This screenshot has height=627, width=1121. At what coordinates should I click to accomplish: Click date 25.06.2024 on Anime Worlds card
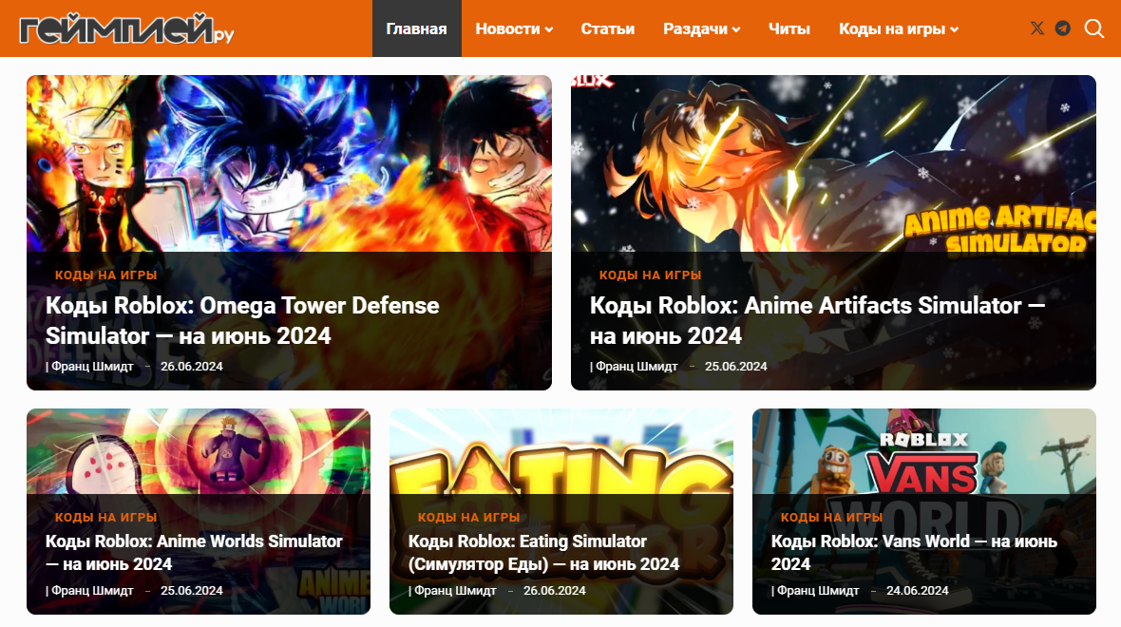tap(192, 591)
